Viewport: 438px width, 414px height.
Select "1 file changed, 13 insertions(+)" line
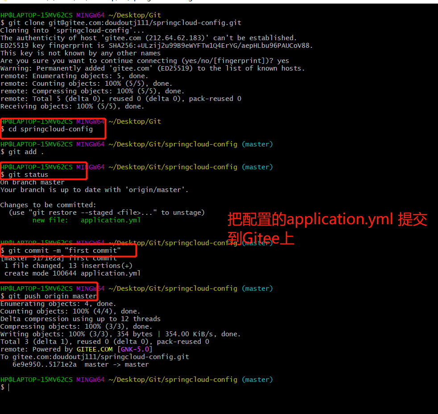tap(68, 265)
